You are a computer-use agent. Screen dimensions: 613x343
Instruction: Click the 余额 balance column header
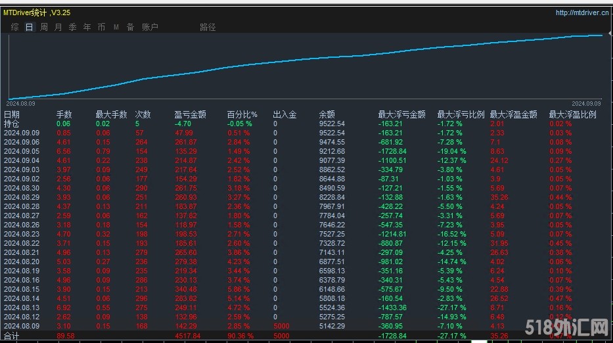(327, 114)
